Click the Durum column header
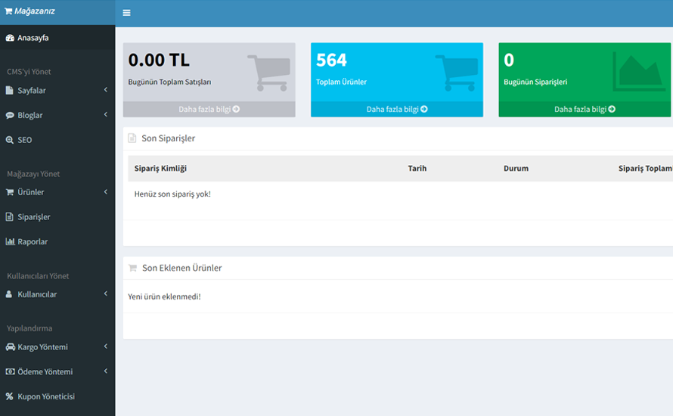 (x=516, y=168)
